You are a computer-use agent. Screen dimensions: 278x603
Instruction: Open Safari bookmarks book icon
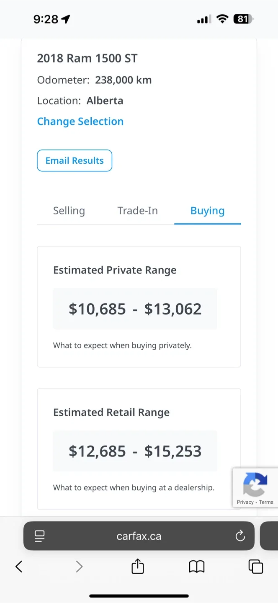(x=197, y=567)
